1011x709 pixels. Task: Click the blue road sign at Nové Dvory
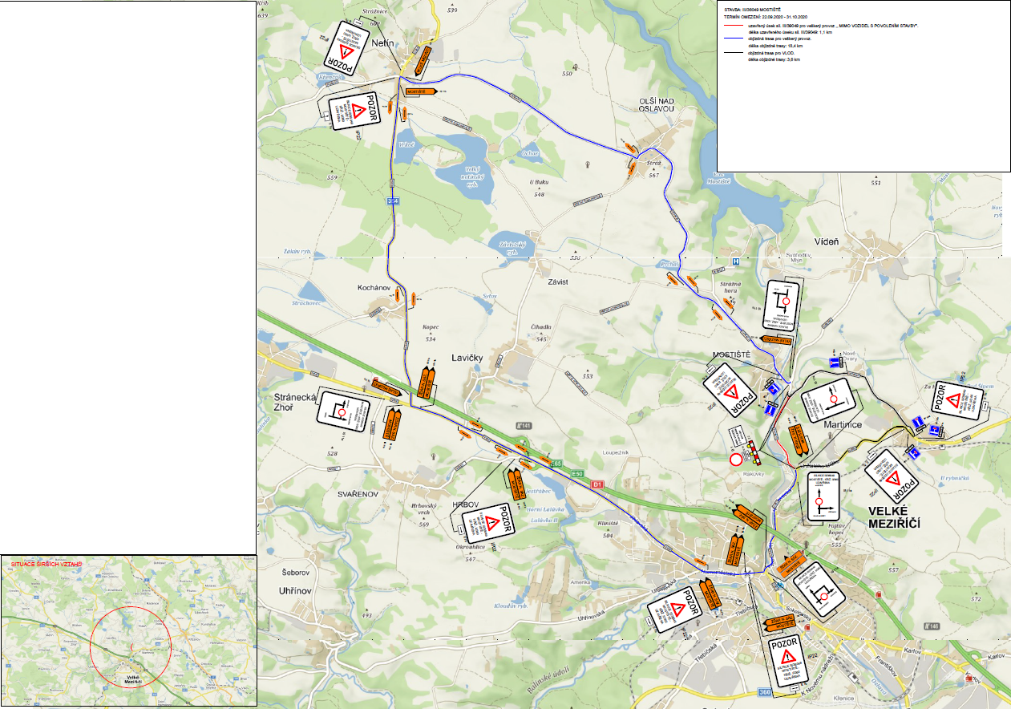(835, 363)
